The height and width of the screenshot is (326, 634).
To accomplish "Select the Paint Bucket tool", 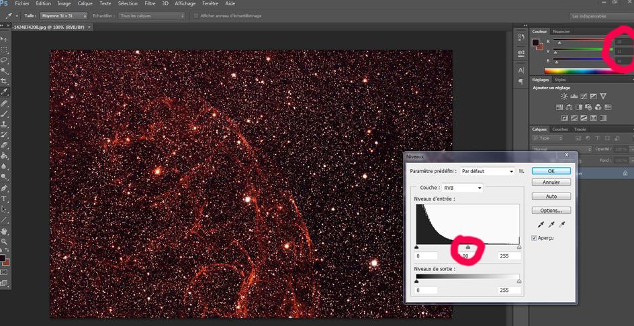I will (5, 156).
